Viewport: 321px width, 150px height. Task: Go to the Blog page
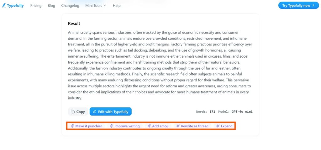click(51, 6)
